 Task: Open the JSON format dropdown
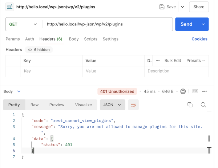(112, 105)
